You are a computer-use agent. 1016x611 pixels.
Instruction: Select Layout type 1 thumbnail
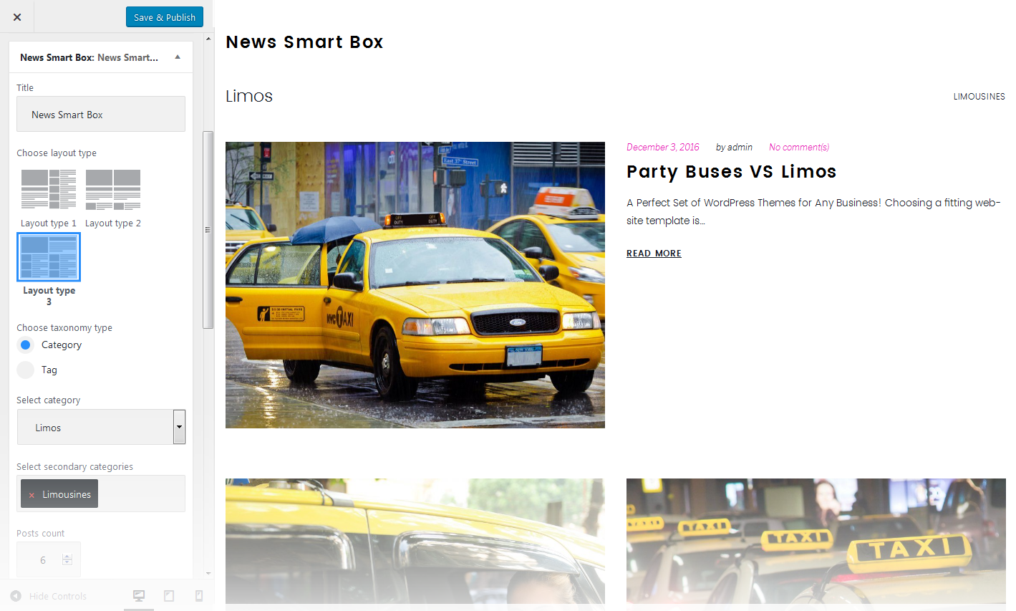49,189
